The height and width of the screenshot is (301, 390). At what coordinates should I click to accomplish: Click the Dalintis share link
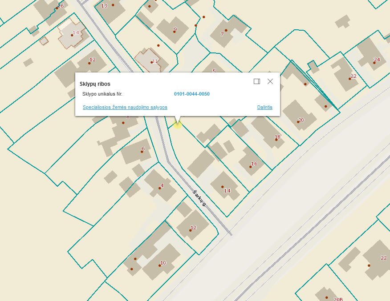(x=264, y=108)
